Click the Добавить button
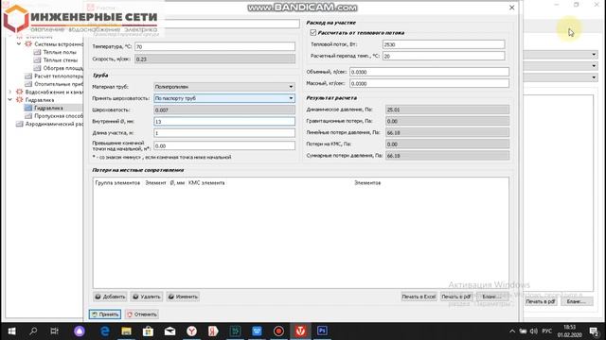The width and height of the screenshot is (606, 340). [110, 297]
